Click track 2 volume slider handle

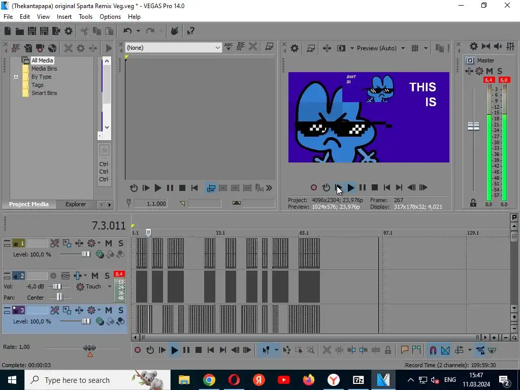(x=57, y=286)
